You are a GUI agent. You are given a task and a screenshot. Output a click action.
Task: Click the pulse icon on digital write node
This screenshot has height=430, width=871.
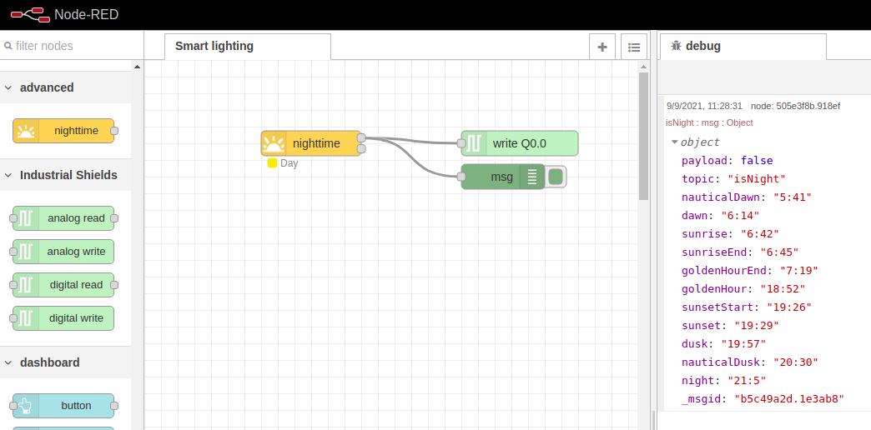pyautogui.click(x=26, y=318)
